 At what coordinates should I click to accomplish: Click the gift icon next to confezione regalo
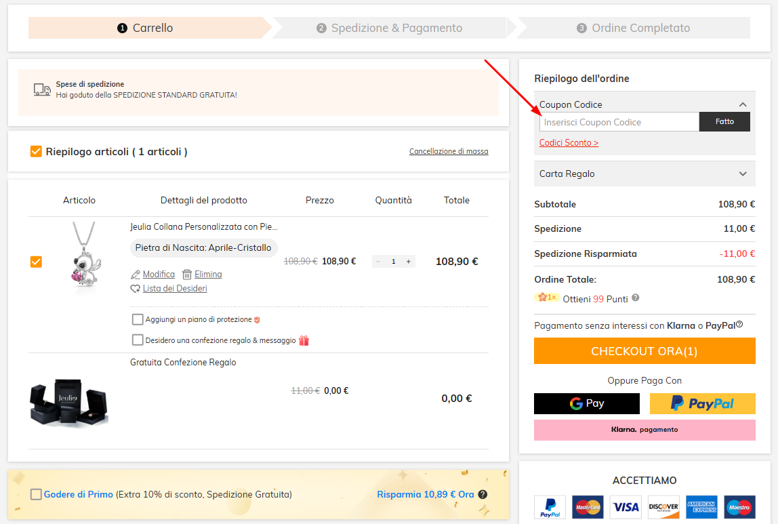point(304,340)
